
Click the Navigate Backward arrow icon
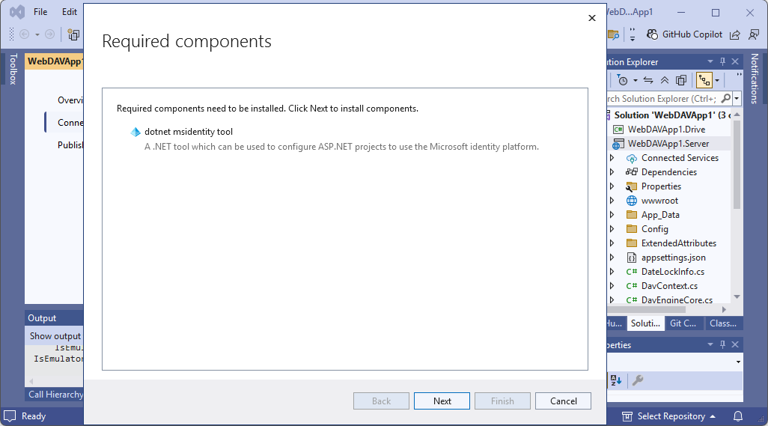pyautogui.click(x=24, y=34)
